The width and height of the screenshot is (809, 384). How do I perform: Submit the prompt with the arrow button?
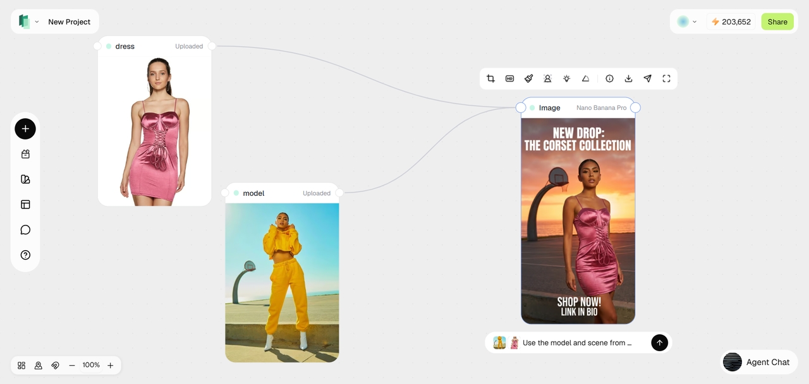pyautogui.click(x=660, y=343)
